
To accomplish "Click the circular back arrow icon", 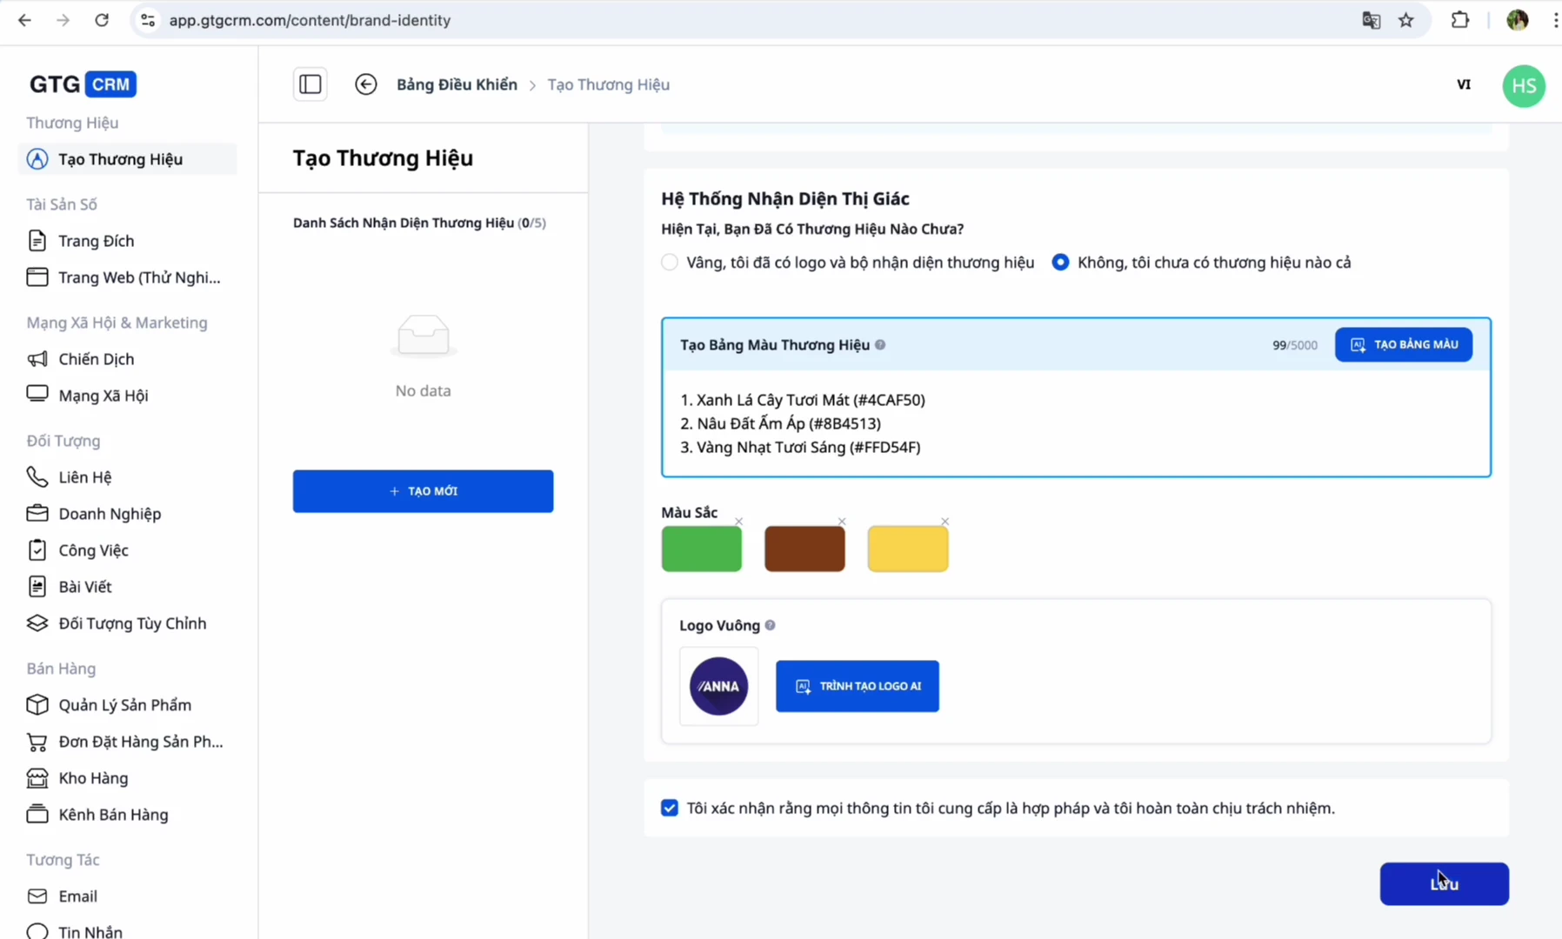I will click(x=366, y=84).
